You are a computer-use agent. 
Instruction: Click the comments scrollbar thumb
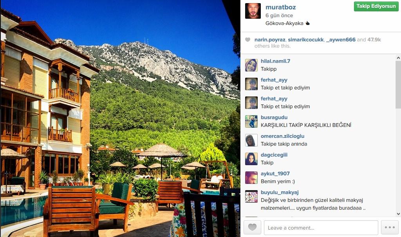(398, 84)
